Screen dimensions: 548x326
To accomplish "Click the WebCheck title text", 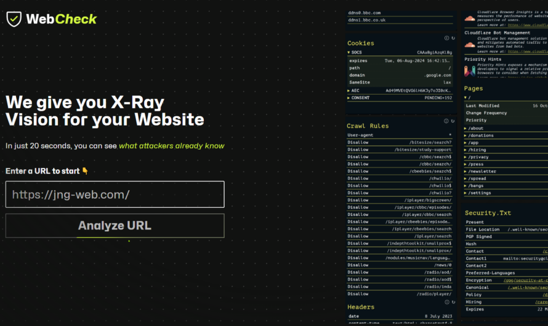I will coord(62,19).
